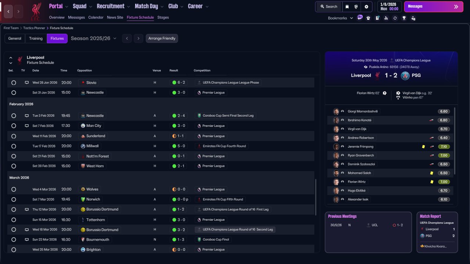Open the Season 2025/26 dropdown
The width and height of the screenshot is (470, 264).
(x=94, y=38)
